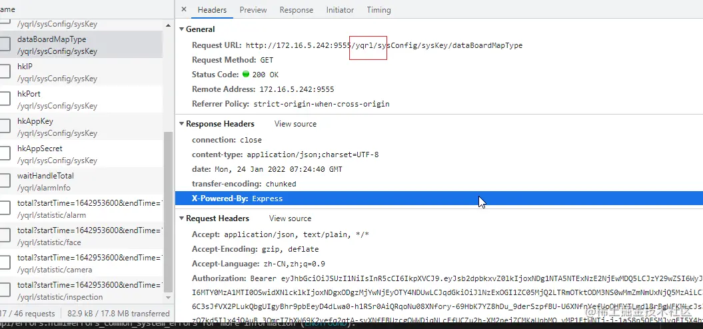Click the Request Method GET value
Screen dimensions: 703x329
coord(267,60)
